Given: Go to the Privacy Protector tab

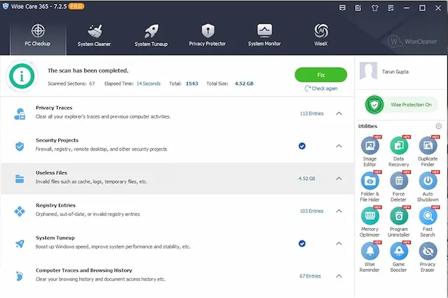Looking at the screenshot, I should click(x=207, y=36).
